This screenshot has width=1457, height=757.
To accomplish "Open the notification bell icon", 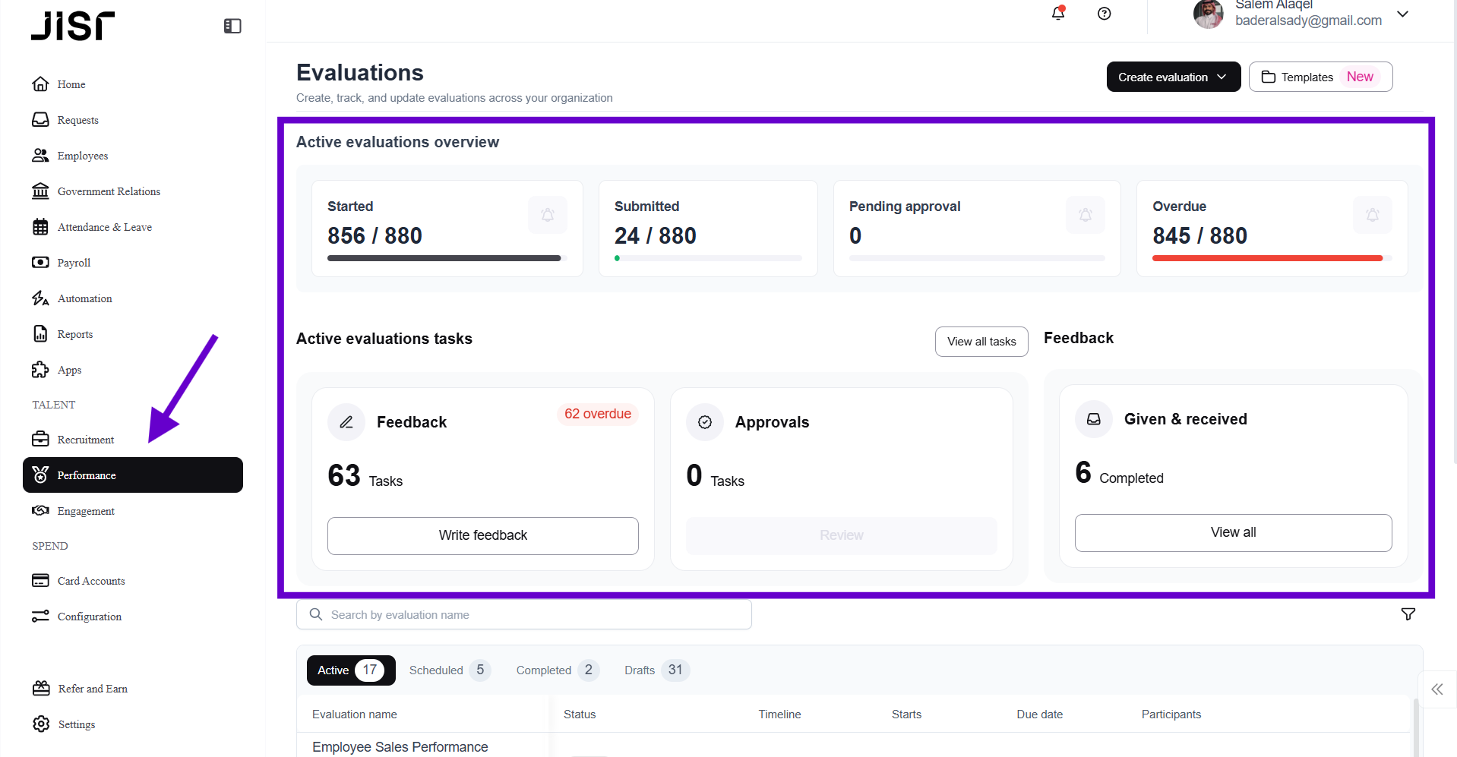I will [x=1057, y=14].
